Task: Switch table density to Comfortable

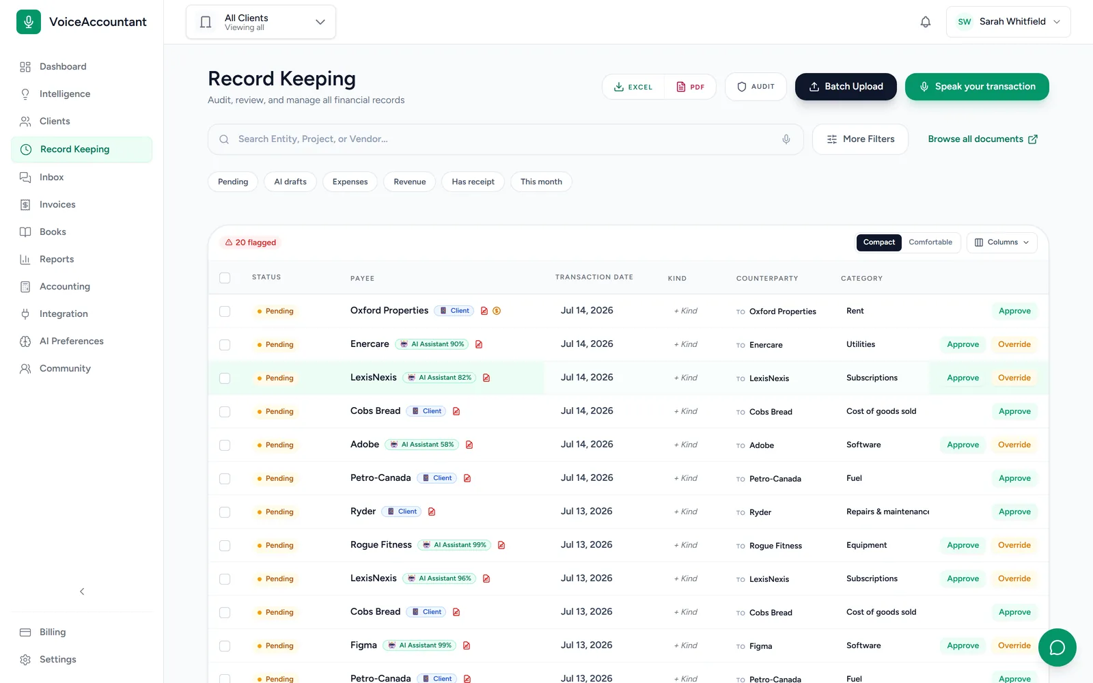Action: pos(930,242)
